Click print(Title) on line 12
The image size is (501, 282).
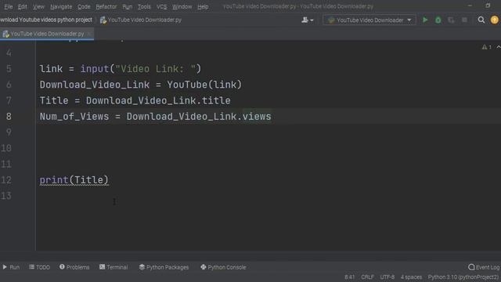tap(74, 180)
